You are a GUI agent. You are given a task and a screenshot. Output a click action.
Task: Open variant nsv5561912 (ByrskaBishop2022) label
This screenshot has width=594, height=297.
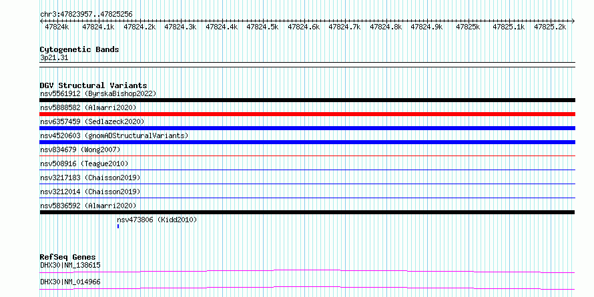tap(98, 93)
